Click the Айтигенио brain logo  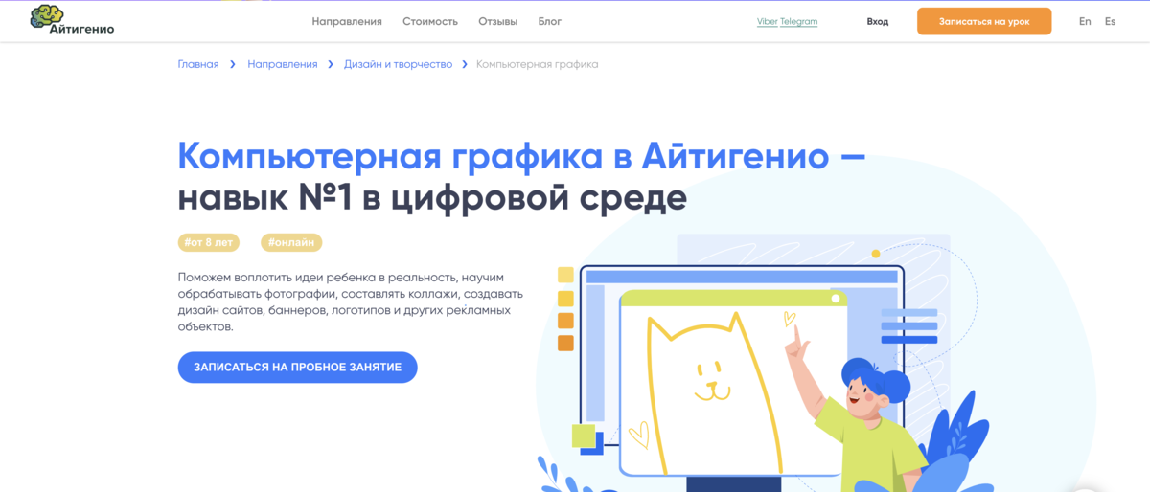click(x=72, y=20)
